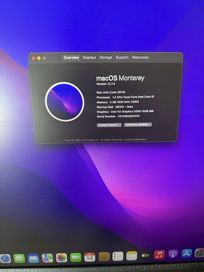Launch the Apple TV app
The image size is (204, 272).
pyautogui.click(x=146, y=255)
